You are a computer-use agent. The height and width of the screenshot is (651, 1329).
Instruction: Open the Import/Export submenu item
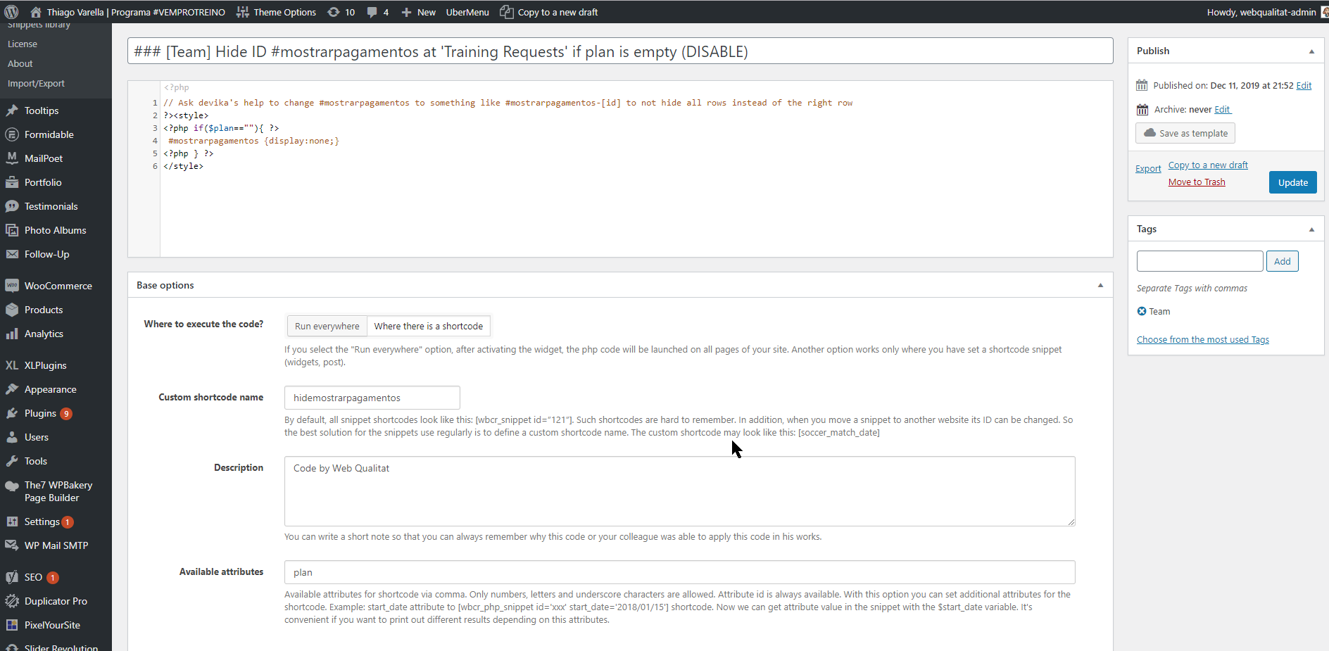[x=36, y=83]
